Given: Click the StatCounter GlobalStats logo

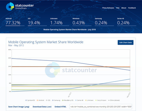Looking at the screenshot, I should point(20,7).
